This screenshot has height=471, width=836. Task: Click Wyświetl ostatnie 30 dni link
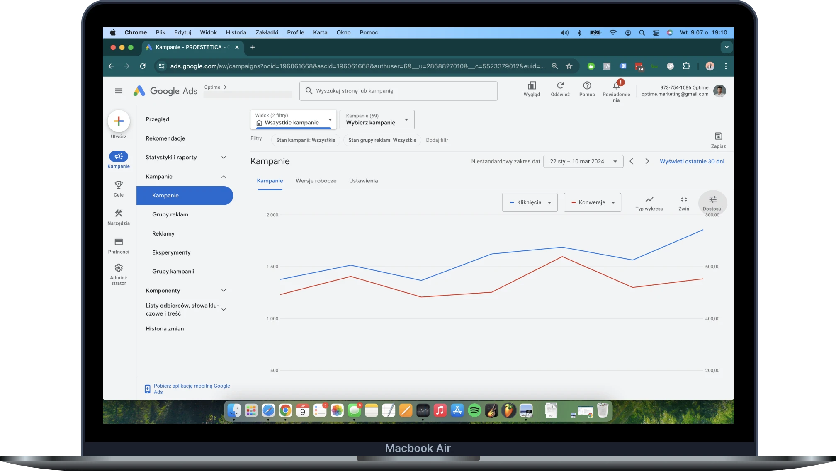pyautogui.click(x=692, y=161)
